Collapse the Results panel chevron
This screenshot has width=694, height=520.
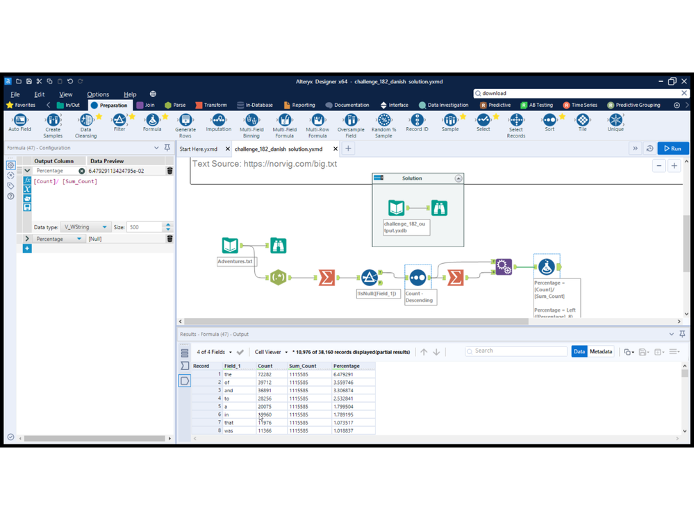click(x=672, y=335)
